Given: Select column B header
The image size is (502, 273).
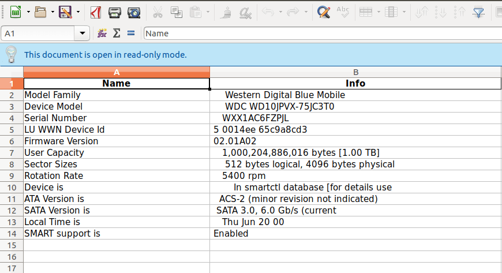Looking at the screenshot, I should tap(355, 72).
